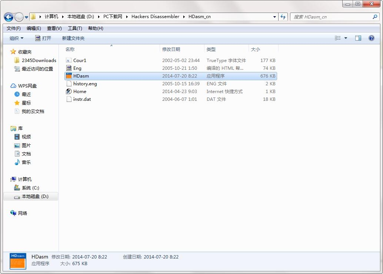Viewport: 383px width, 274px height.
Task: Click the 新建文件夹 button
Action: [x=73, y=38]
